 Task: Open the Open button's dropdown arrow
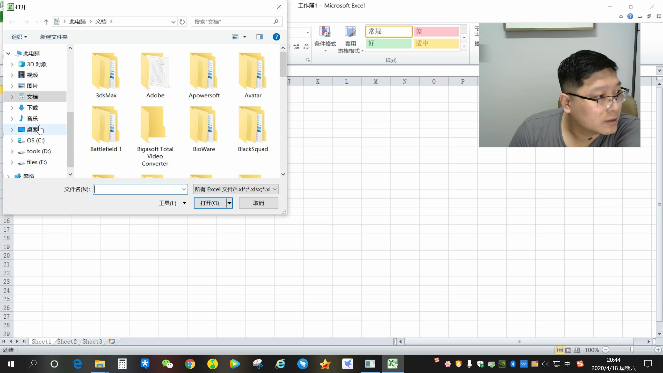pos(229,203)
